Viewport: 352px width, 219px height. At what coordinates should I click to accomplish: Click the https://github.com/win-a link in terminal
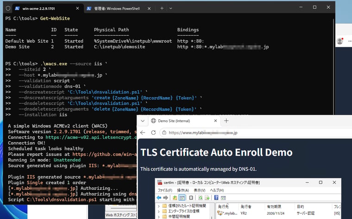click(x=104, y=154)
